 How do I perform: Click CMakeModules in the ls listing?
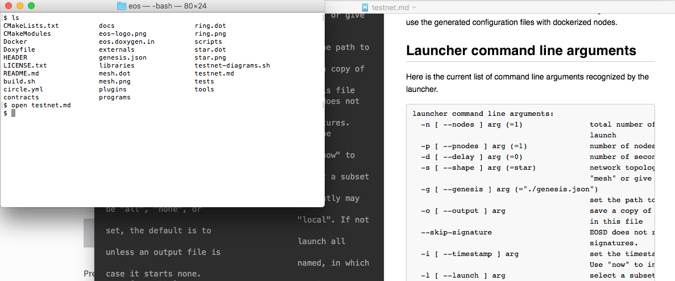(27, 33)
